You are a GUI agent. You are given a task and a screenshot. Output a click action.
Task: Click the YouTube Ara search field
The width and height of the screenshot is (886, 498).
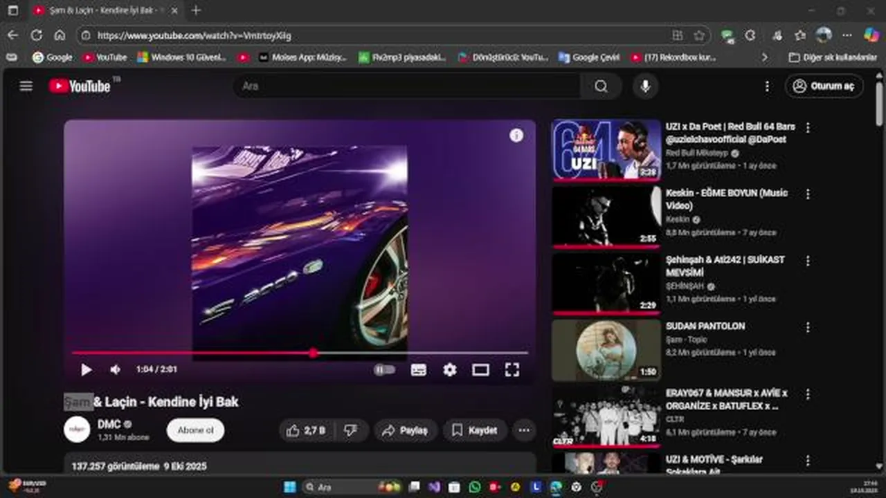[x=407, y=86]
